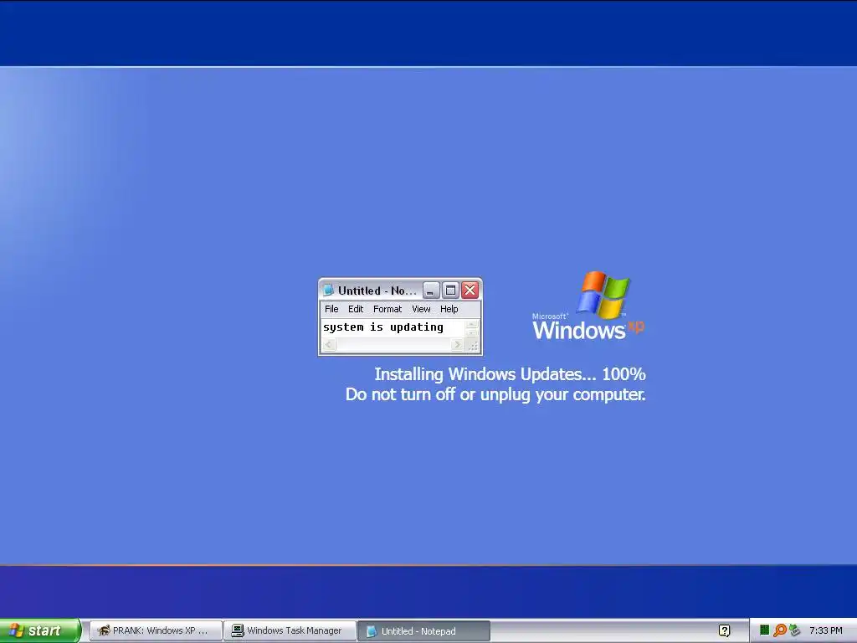
Task: Click the Windows XP flag logo
Action: [604, 295]
